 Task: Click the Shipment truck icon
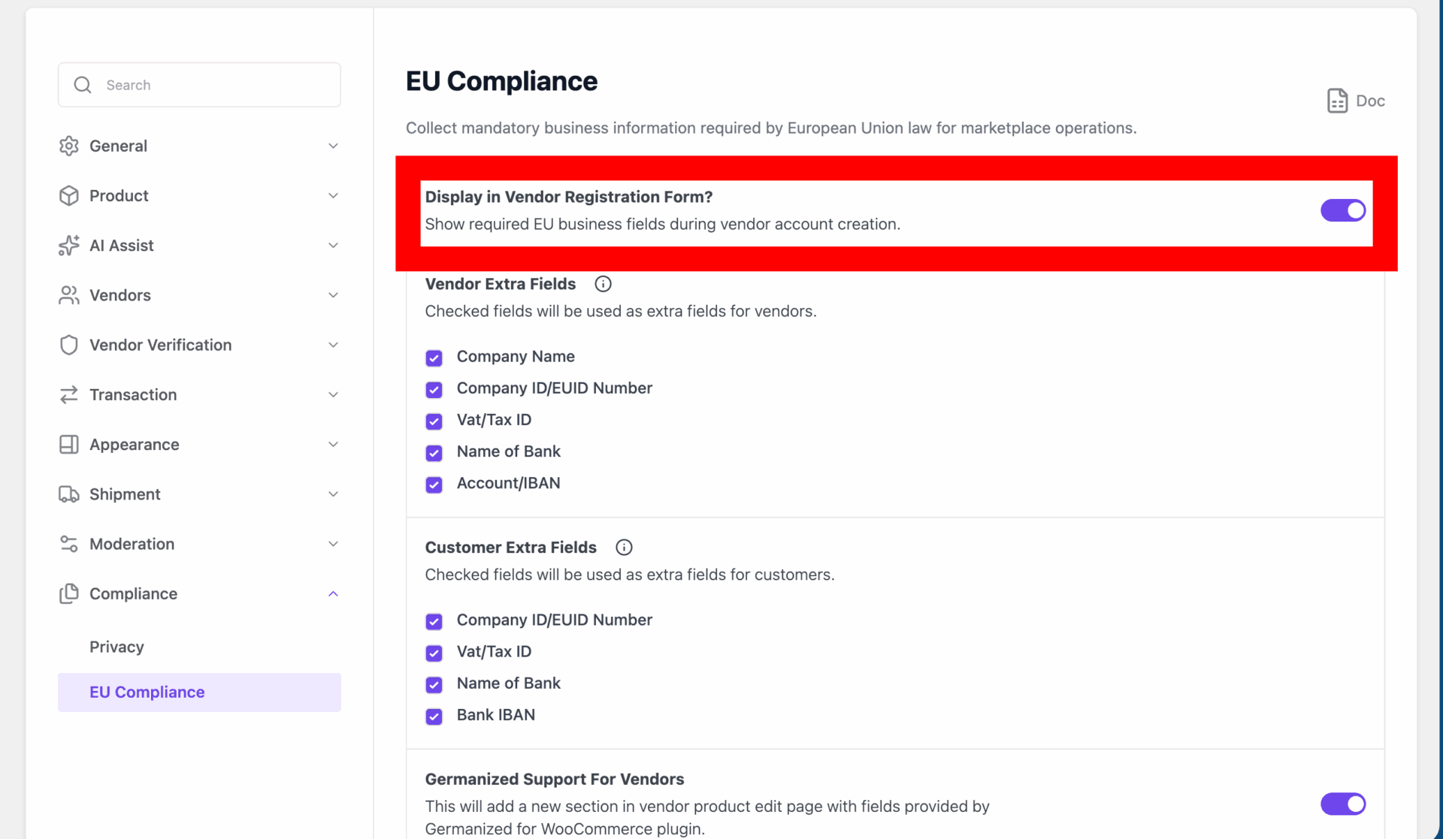(69, 494)
